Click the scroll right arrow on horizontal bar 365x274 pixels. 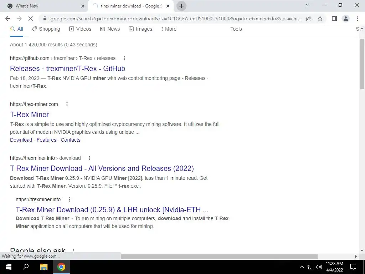coord(356,257)
